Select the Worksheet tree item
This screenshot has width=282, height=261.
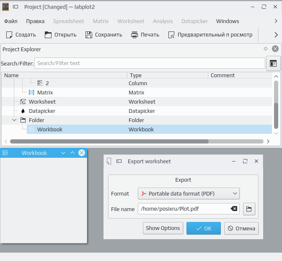(x=42, y=102)
